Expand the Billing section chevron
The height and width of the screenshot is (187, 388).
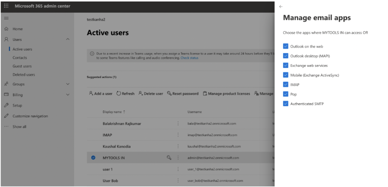coord(68,95)
